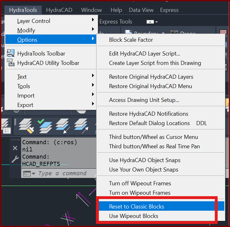Click the HydraCAD Utility Toolbar icon
The width and height of the screenshot is (230, 227).
11,63
